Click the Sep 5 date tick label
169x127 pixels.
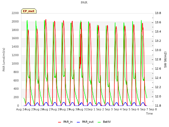click(126, 109)
